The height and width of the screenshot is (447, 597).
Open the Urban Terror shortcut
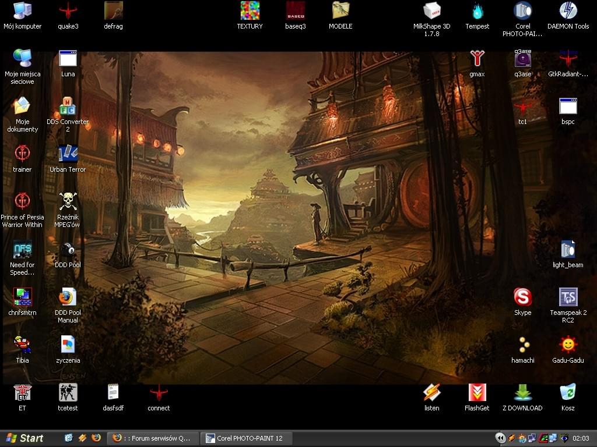68,154
